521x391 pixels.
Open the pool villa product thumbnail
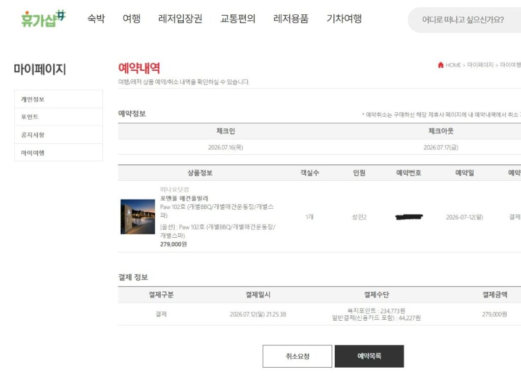click(x=137, y=217)
